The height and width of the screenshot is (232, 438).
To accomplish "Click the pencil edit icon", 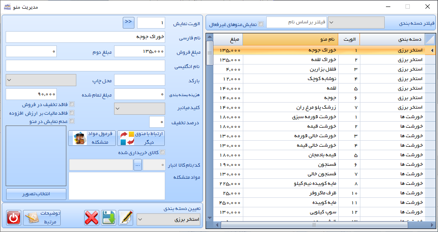I will click(126, 218).
